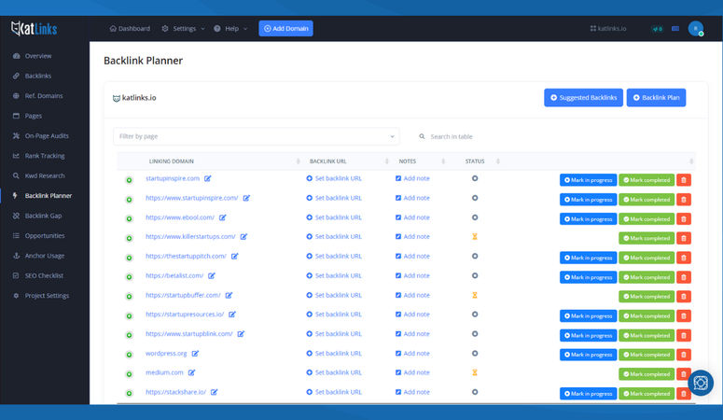The width and height of the screenshot is (723, 420).
Task: Open Opportunities in sidebar
Action: [45, 236]
